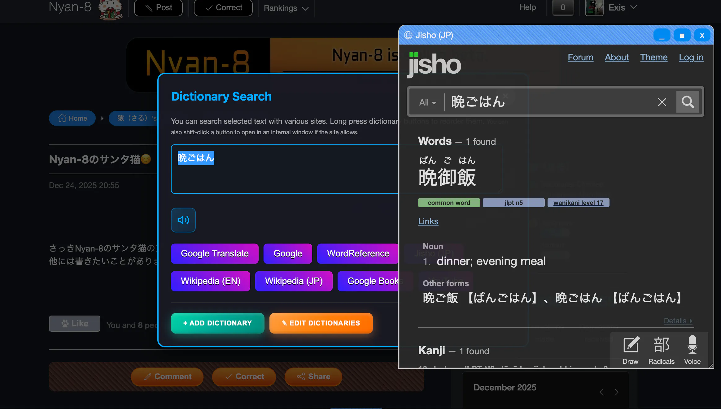Search with the Google dictionary button
Screen dimensions: 721x409
point(288,254)
